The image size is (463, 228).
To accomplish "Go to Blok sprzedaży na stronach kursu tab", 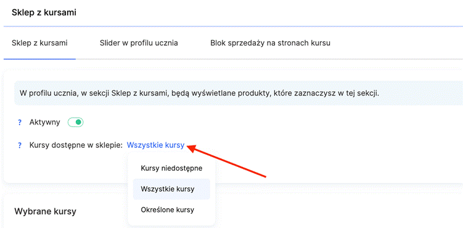I will [270, 43].
